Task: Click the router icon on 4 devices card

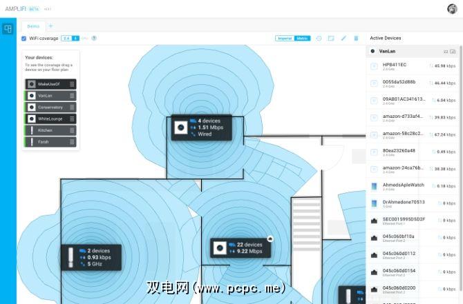Action: (x=181, y=128)
